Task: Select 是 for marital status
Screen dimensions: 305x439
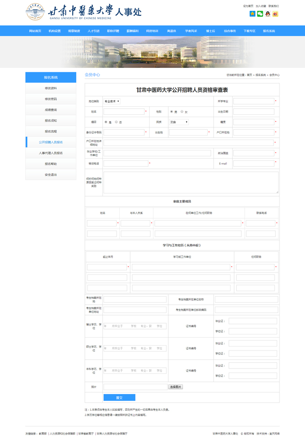Action: [106, 122]
